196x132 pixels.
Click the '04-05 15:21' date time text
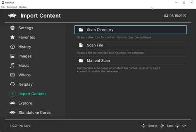[173, 16]
